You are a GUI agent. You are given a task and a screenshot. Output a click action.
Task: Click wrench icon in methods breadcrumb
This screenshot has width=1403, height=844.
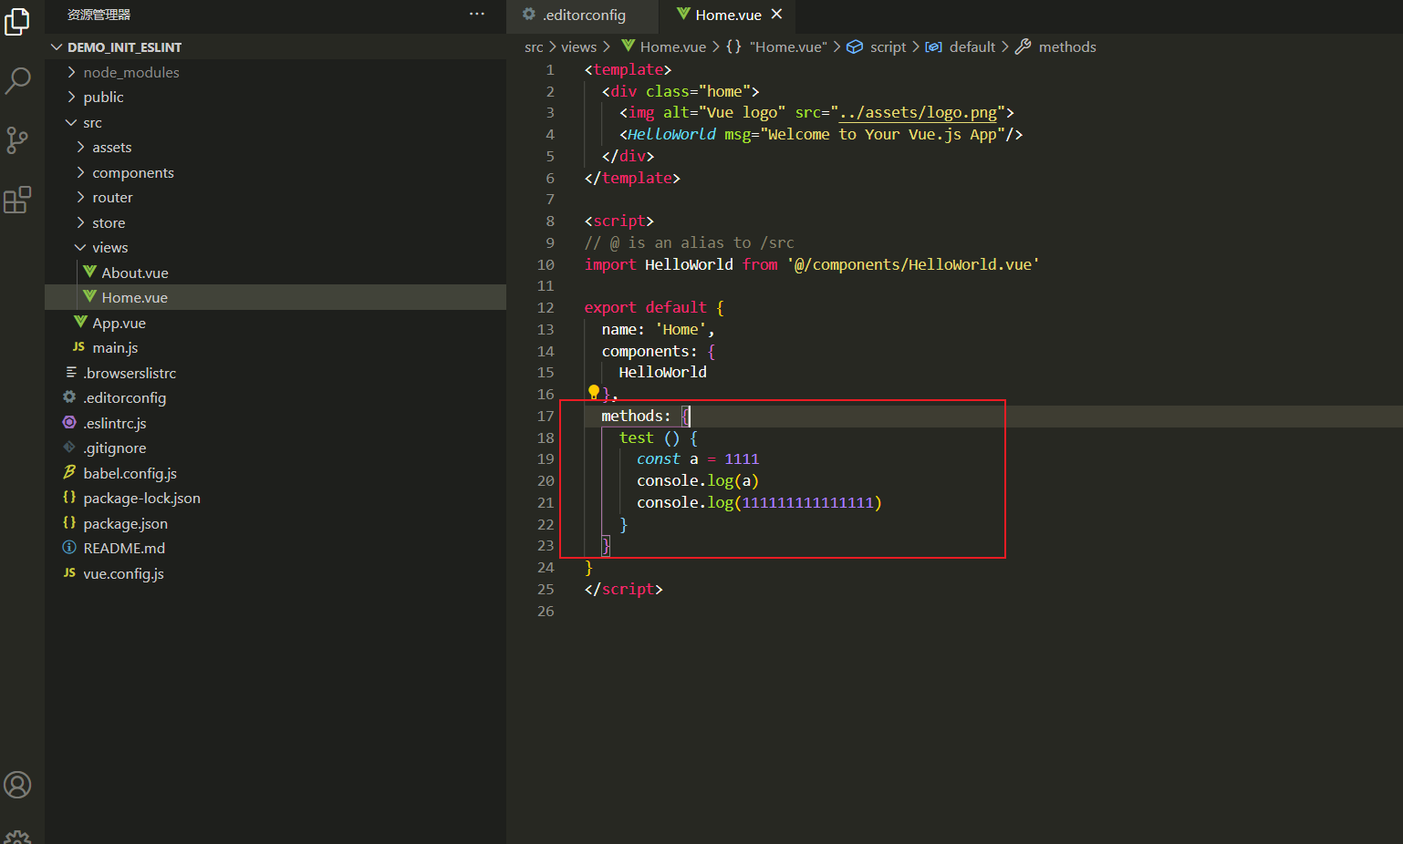click(x=1024, y=46)
